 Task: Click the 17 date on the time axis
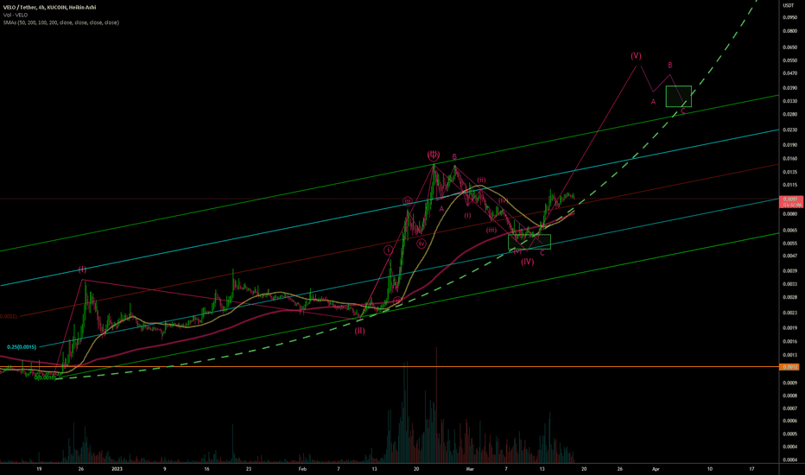click(x=751, y=469)
